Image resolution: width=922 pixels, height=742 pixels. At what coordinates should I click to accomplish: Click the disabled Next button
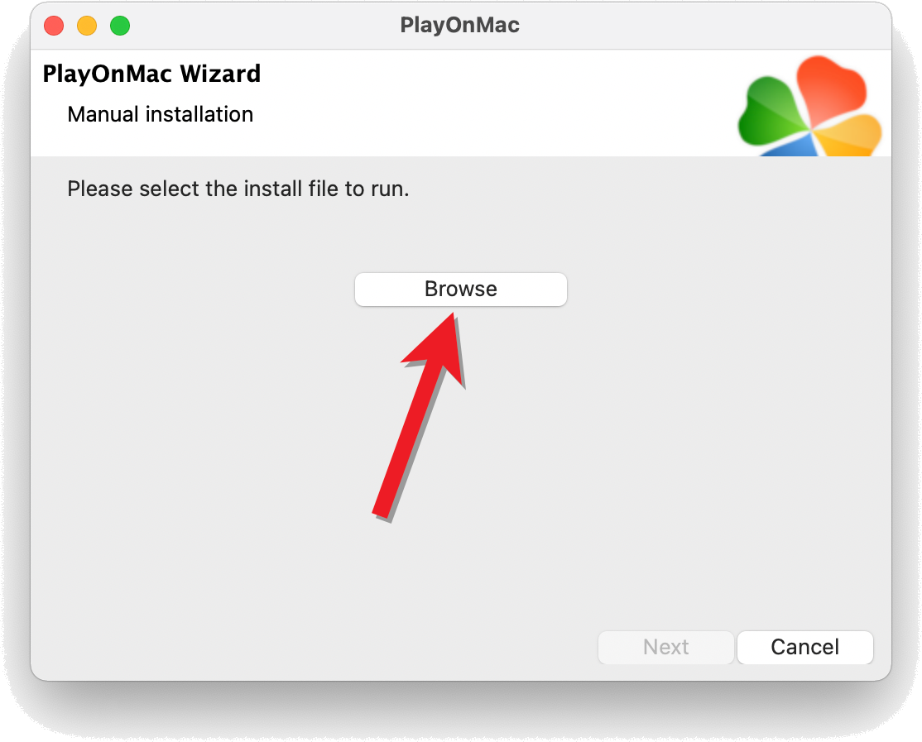click(x=665, y=647)
